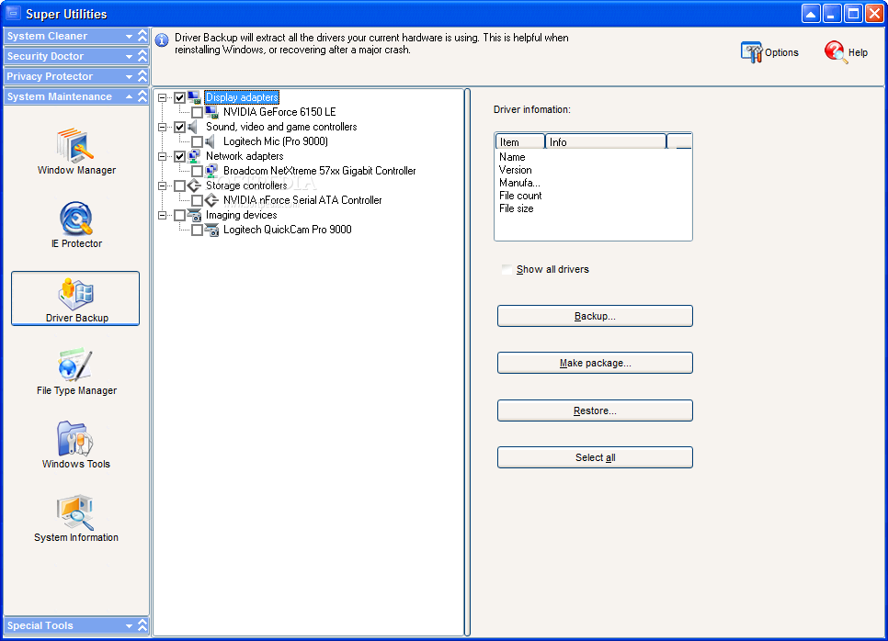Click the Display adapters monitor icon
This screenshot has width=888, height=641.
[194, 97]
